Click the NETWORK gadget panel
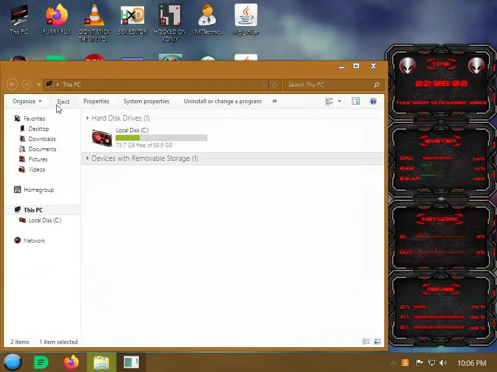The image size is (497, 372). [441, 234]
